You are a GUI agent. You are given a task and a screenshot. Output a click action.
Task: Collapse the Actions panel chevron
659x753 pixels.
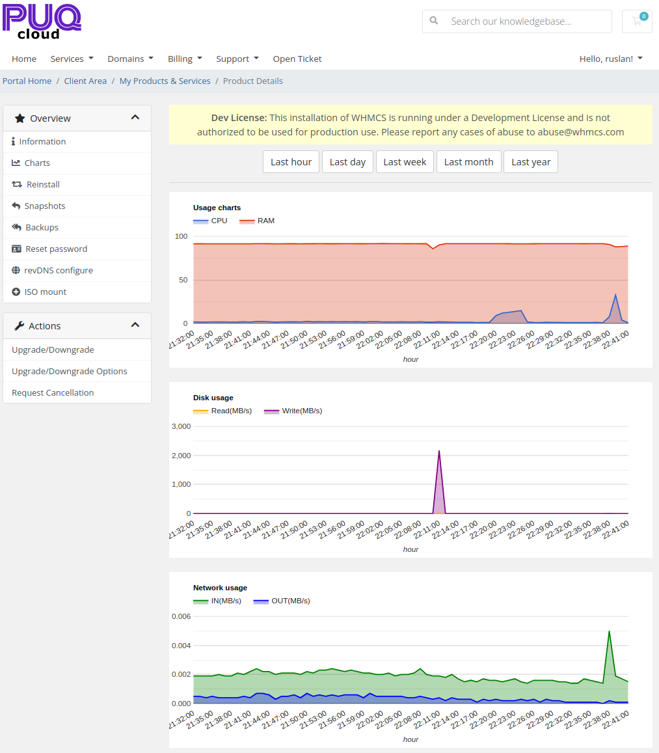135,325
